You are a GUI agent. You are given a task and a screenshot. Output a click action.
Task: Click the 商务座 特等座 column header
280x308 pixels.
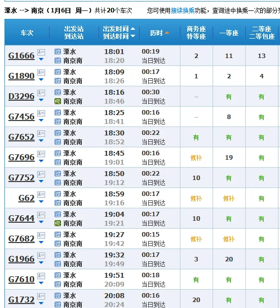coord(196,33)
